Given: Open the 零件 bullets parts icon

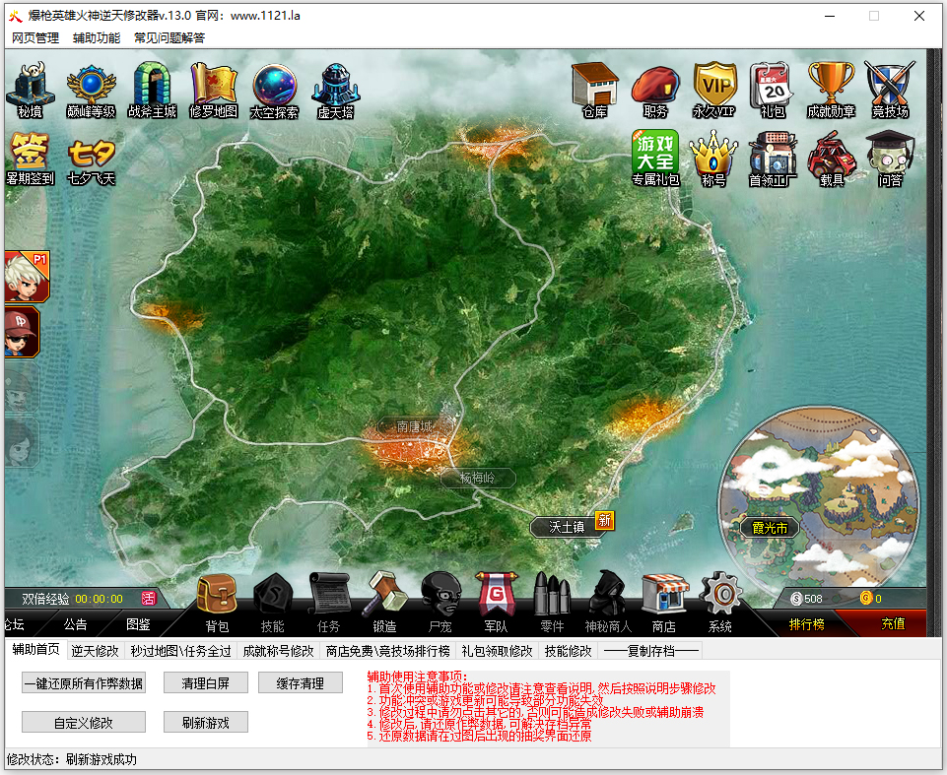Looking at the screenshot, I should coord(552,603).
